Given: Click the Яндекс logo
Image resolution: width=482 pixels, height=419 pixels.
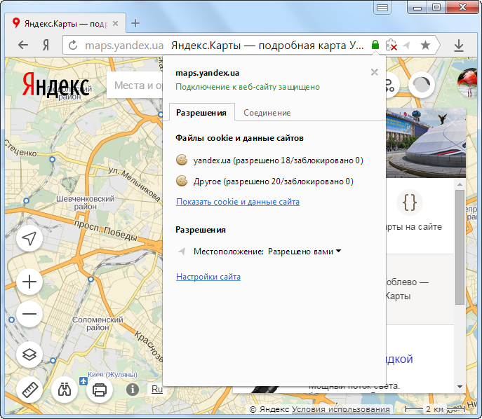Looking at the screenshot, I should point(55,85).
